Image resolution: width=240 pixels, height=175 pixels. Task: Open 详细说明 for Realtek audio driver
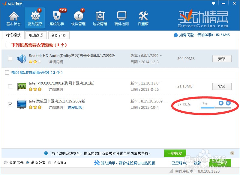(56, 62)
